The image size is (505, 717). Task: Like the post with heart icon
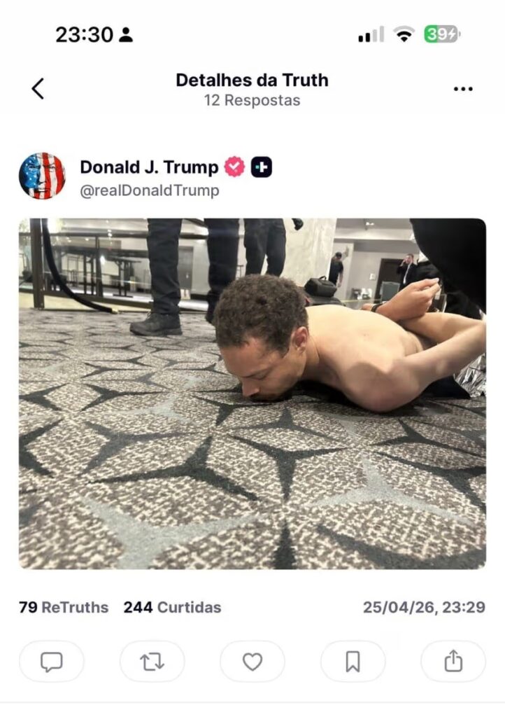pos(252,661)
